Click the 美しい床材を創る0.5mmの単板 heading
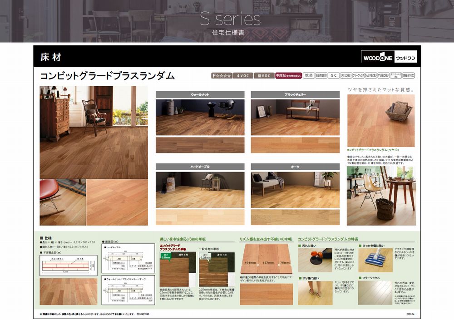This screenshot has width=454, height=320. (x=183, y=239)
